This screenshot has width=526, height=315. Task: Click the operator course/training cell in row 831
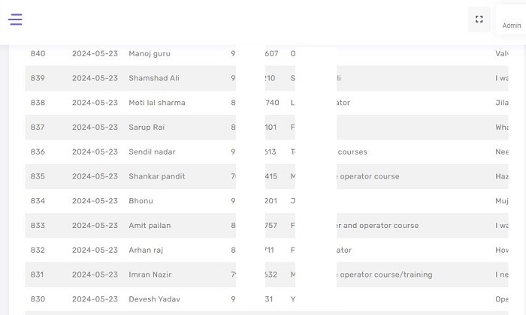click(x=385, y=274)
